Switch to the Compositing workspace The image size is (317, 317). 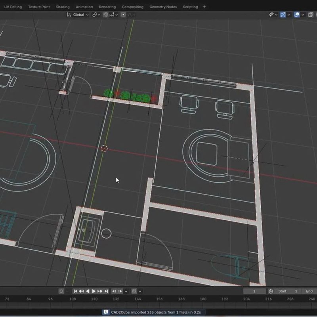click(x=133, y=7)
